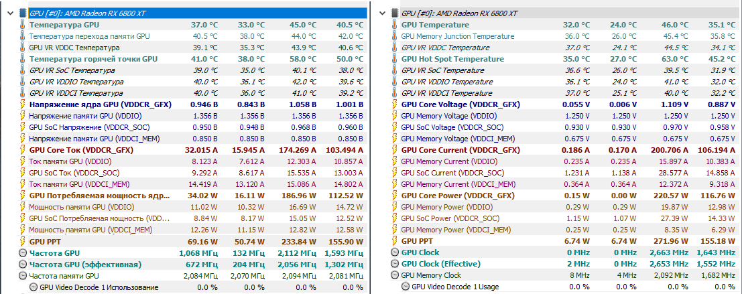This screenshot has height=294, width=742.
Task: Click the 2,112 МГц maximum frequency value
Action: 297,252
